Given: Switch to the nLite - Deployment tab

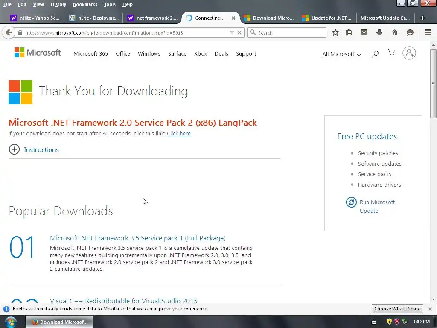Looking at the screenshot, I should point(94,18).
